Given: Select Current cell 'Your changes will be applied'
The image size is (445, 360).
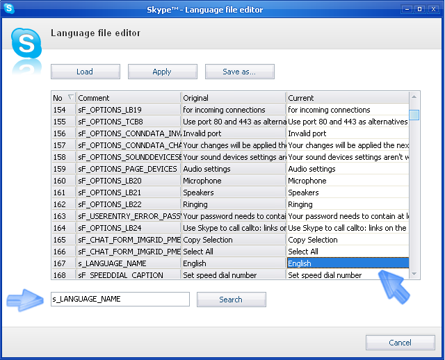Looking at the screenshot, I should 348,145.
